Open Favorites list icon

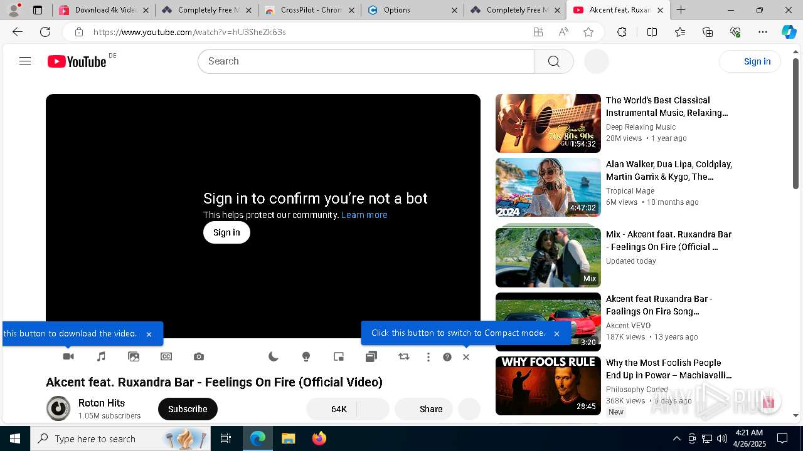[680, 32]
